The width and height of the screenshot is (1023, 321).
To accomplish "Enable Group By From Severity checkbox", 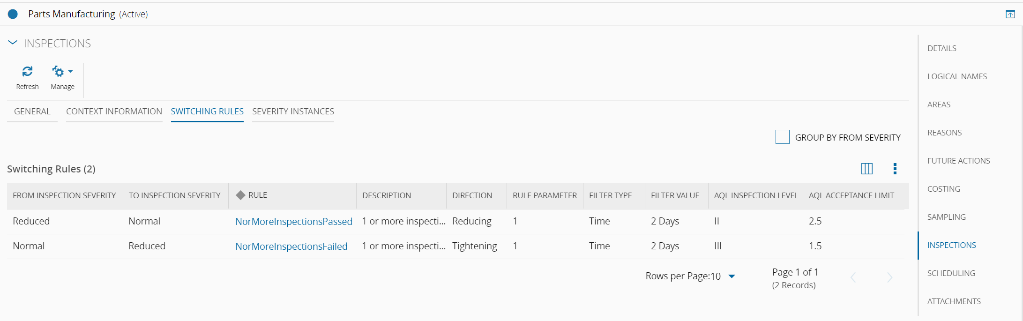I will [782, 137].
